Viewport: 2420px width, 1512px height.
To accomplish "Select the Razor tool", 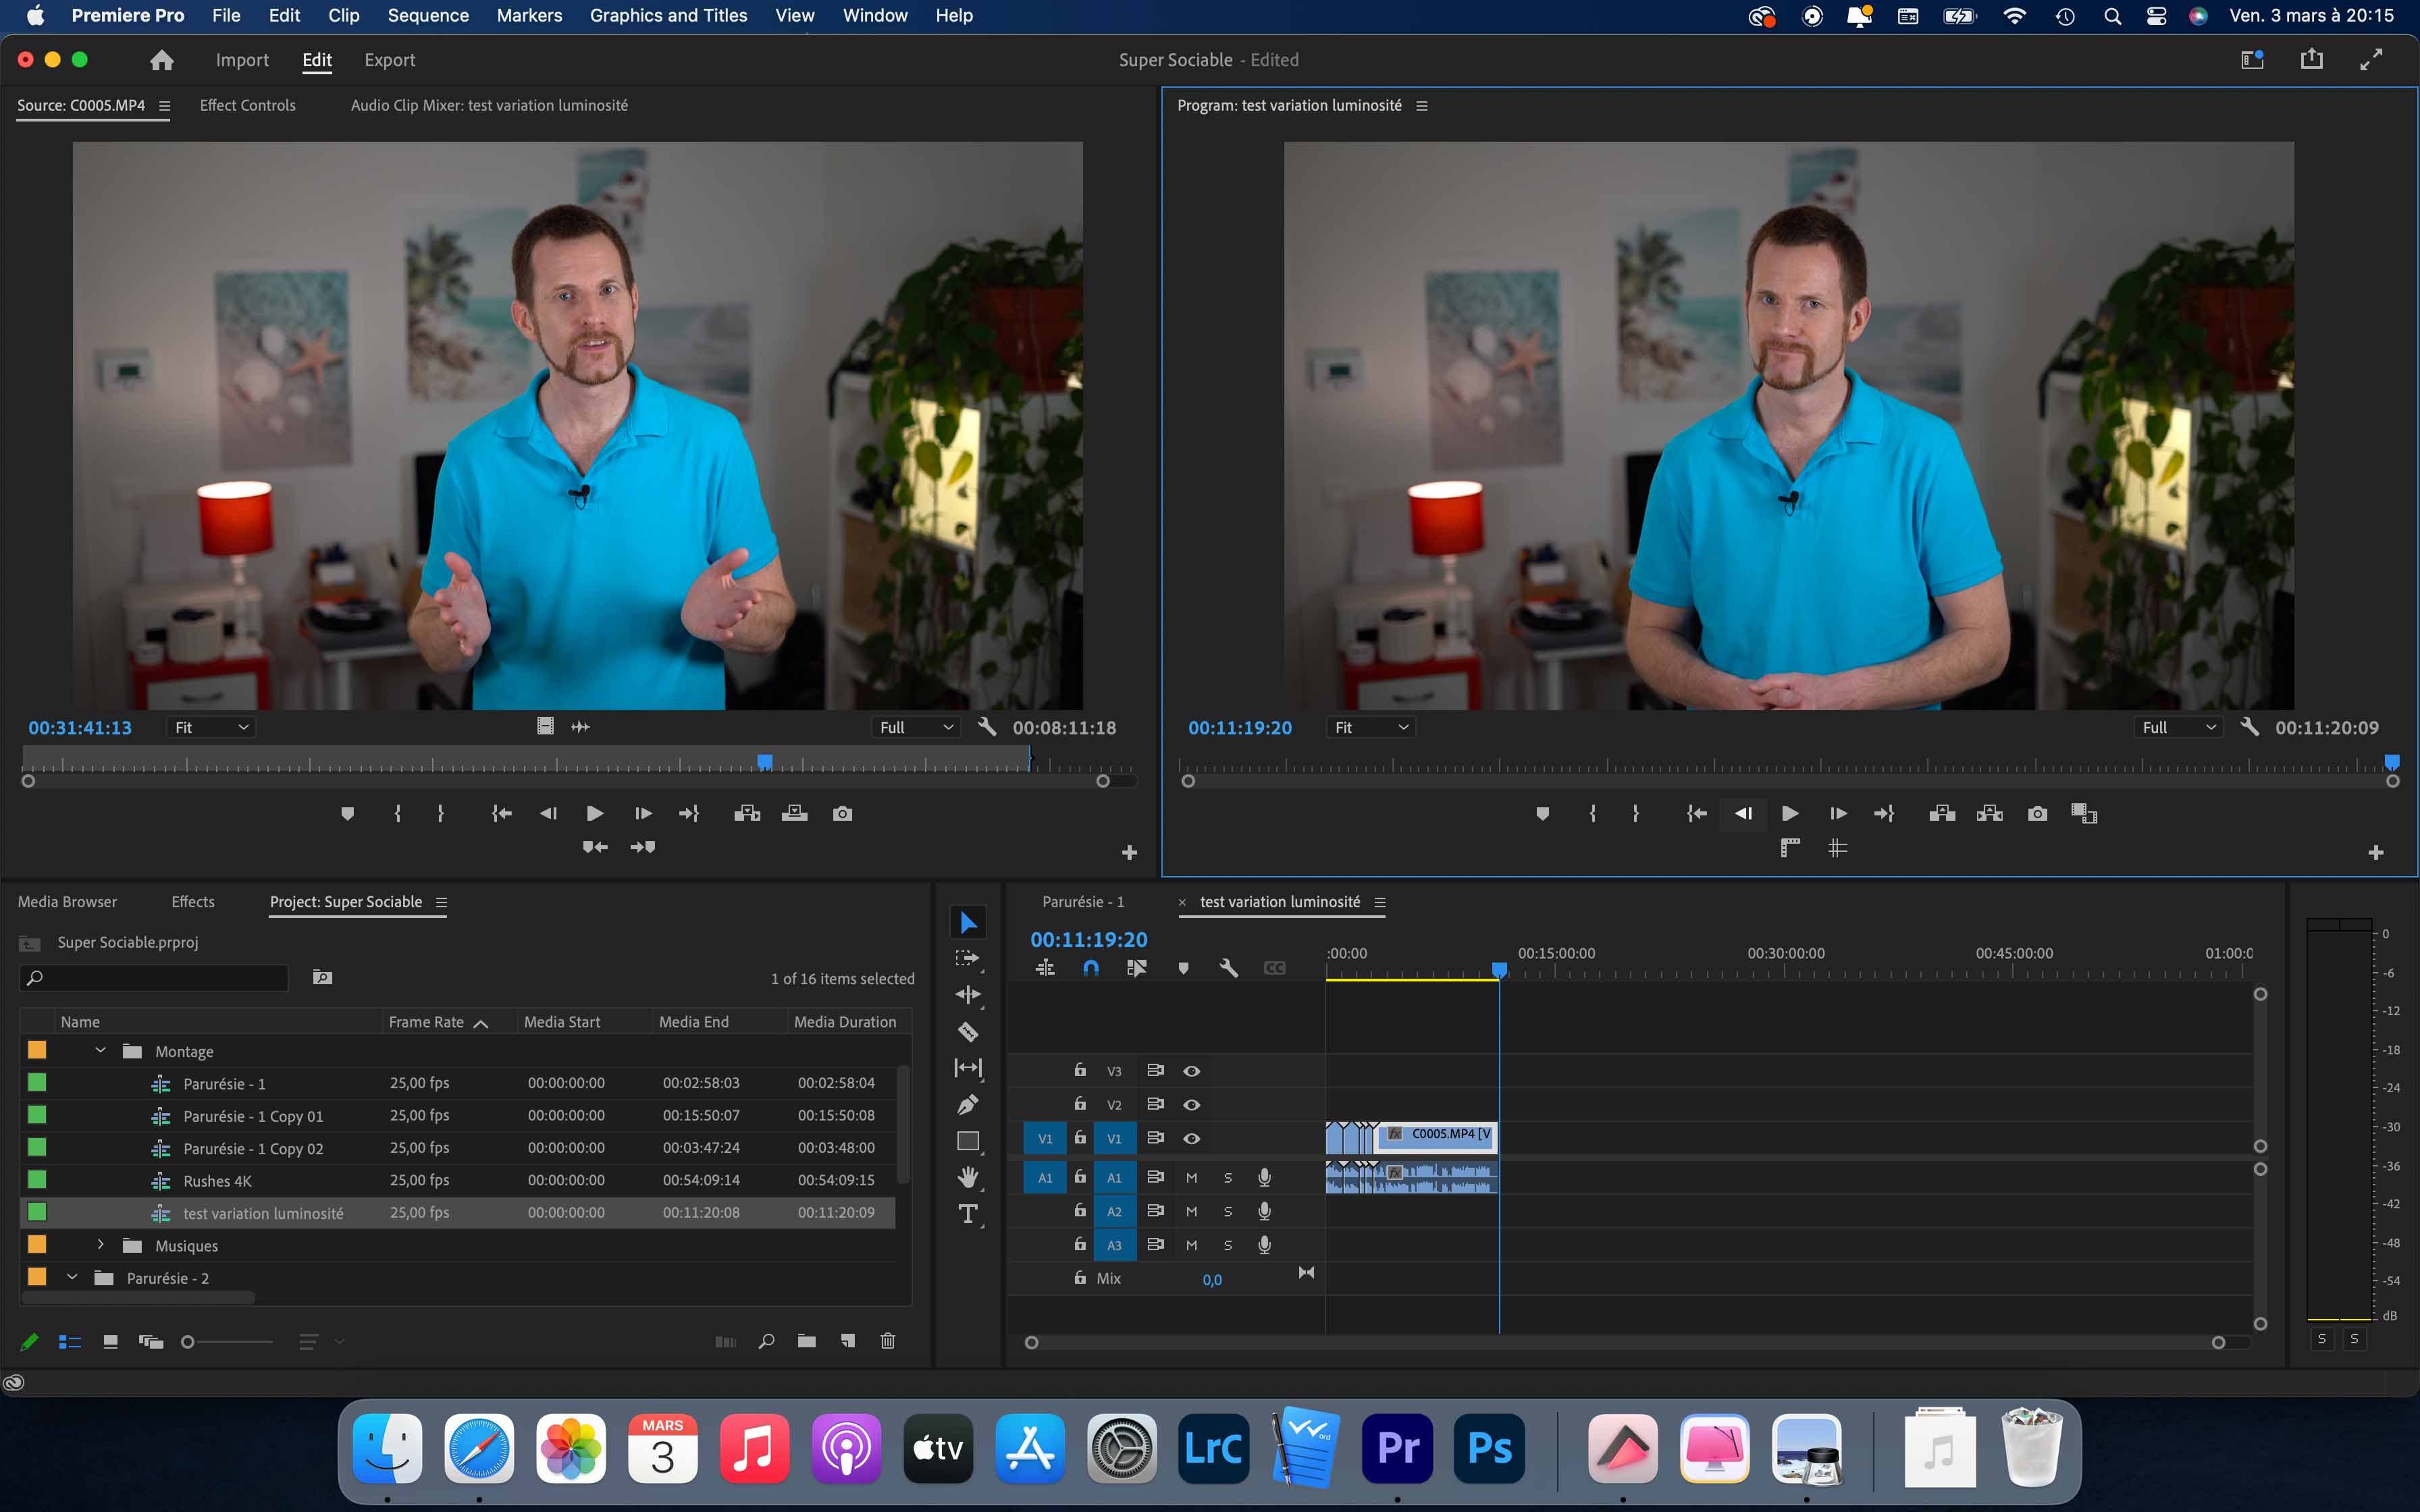I will pyautogui.click(x=967, y=1032).
